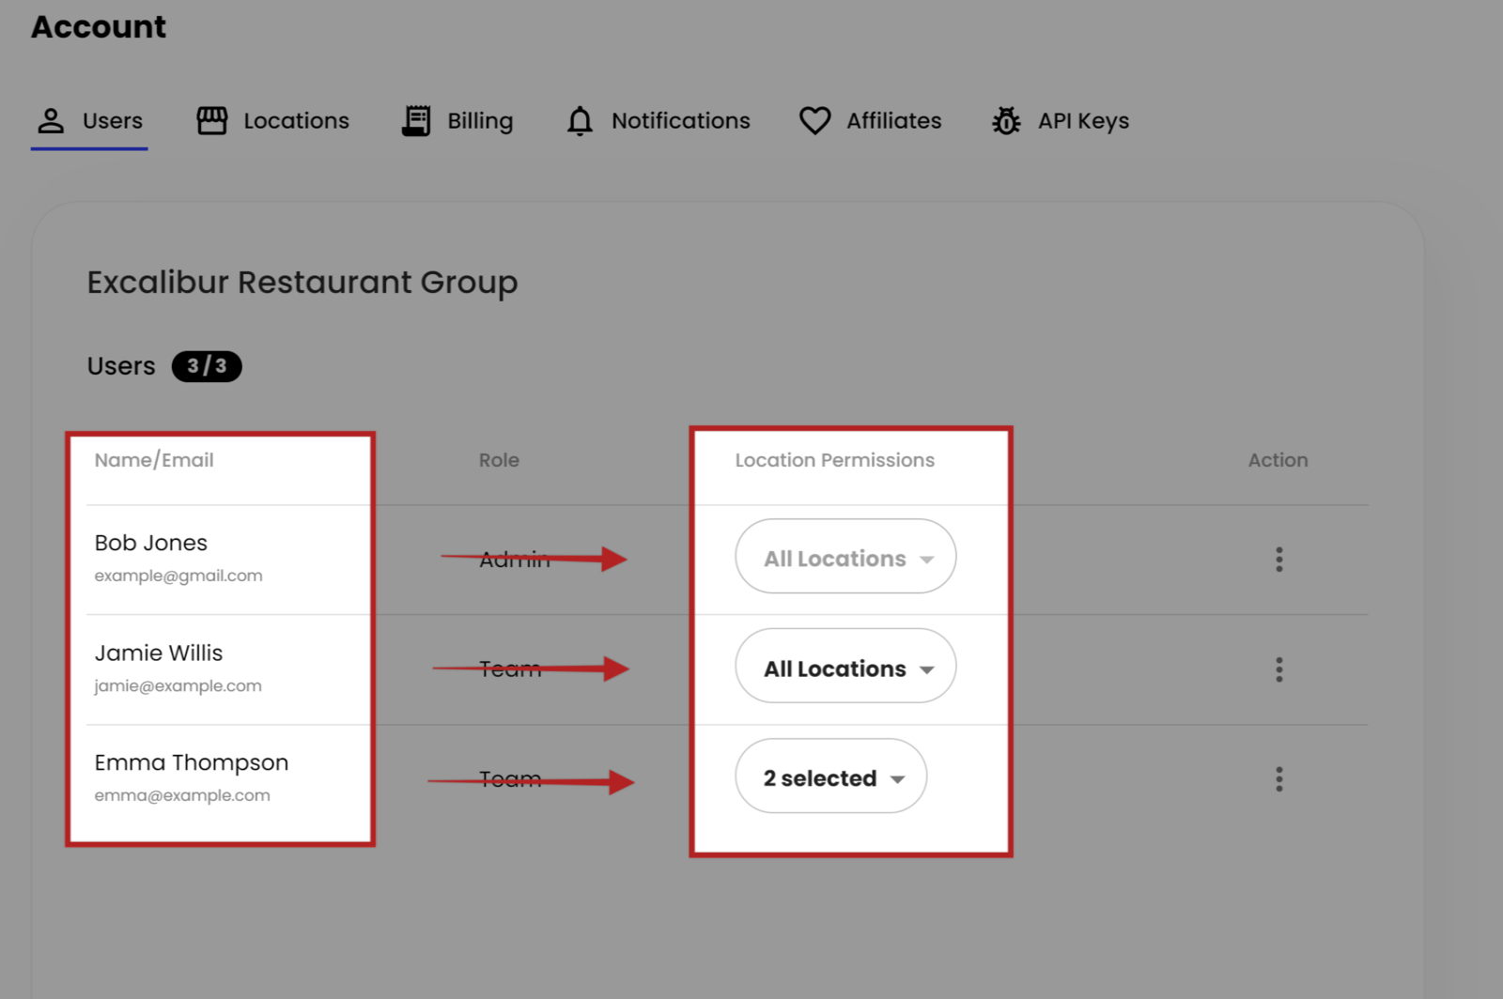The width and height of the screenshot is (1503, 999).
Task: Expand Bob Jones's All Locations dropdown
Action: (845, 557)
